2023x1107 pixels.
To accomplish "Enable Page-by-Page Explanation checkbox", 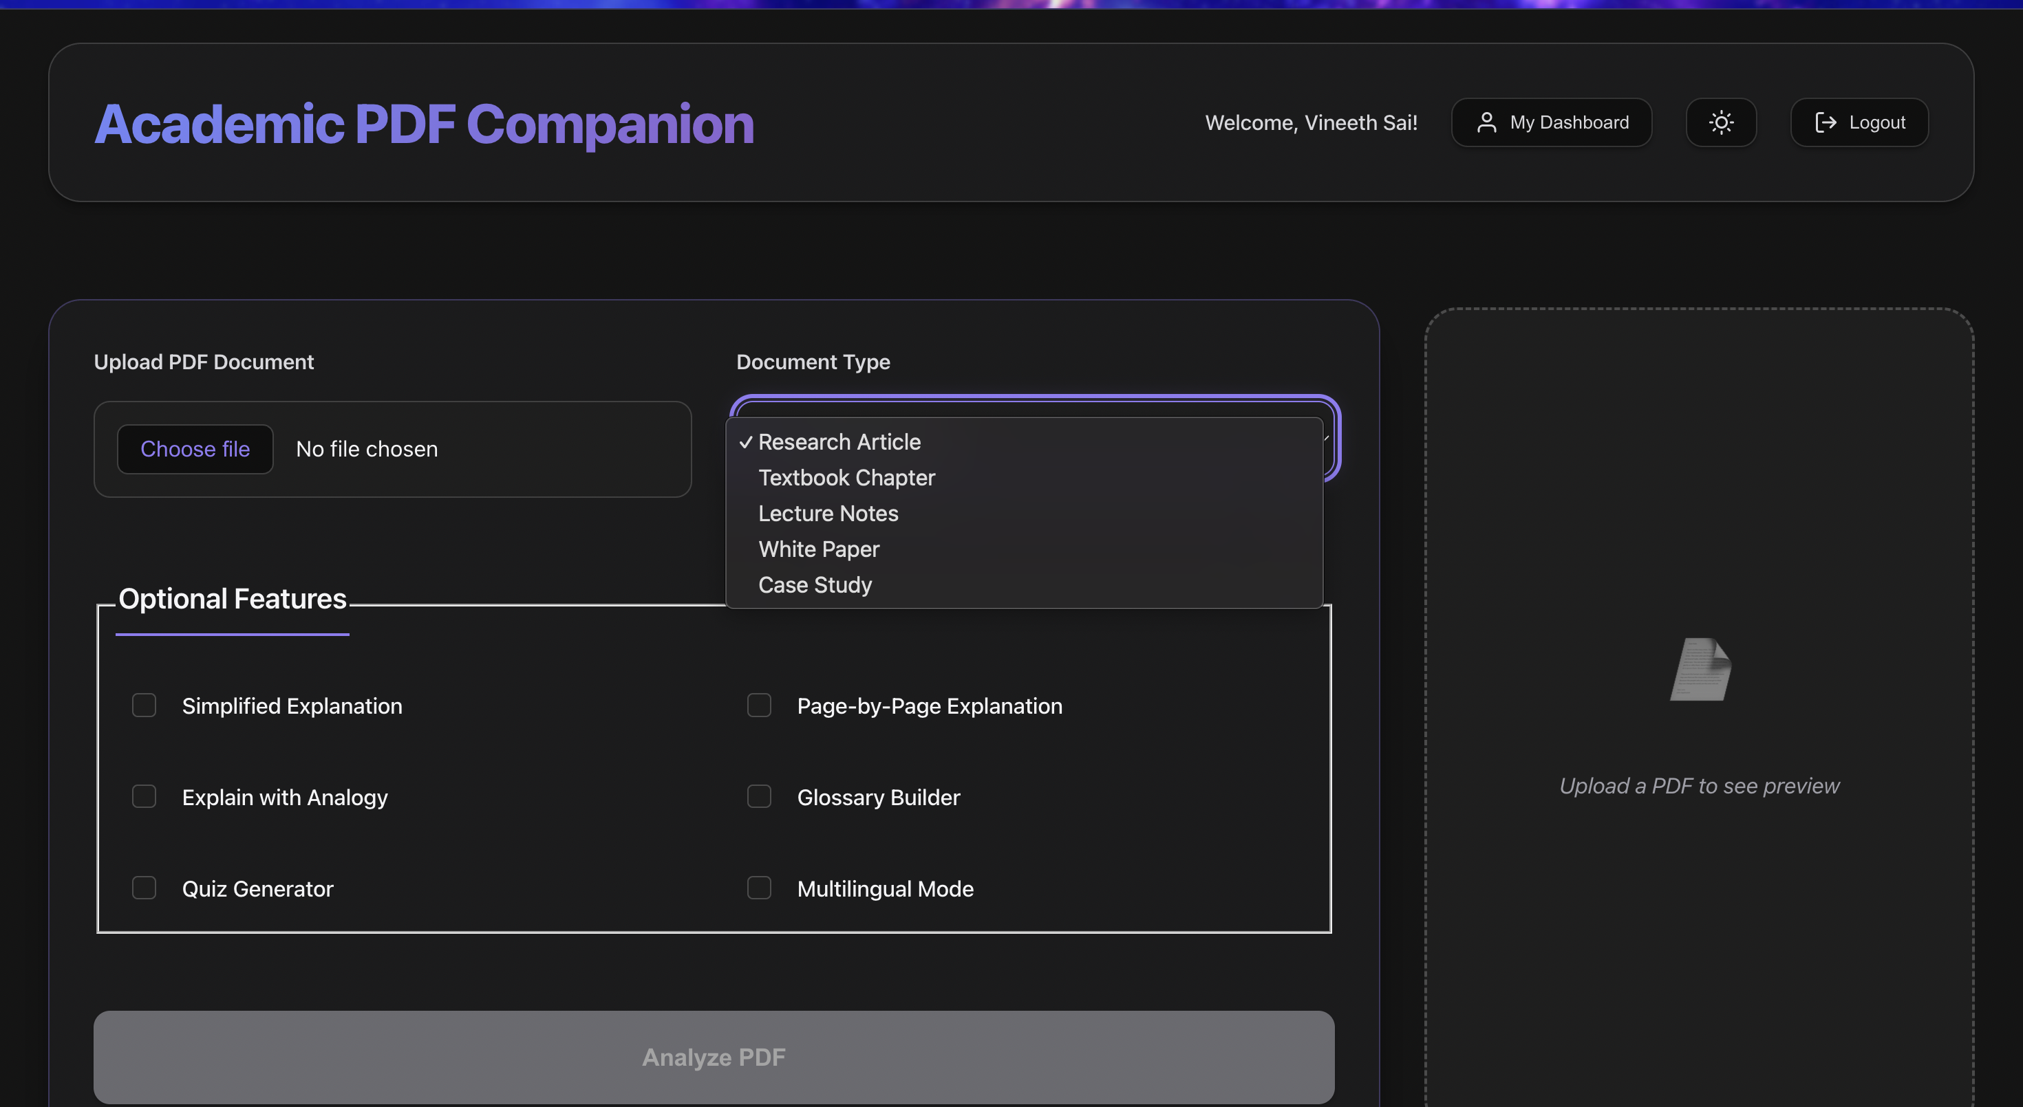I will tap(758, 705).
